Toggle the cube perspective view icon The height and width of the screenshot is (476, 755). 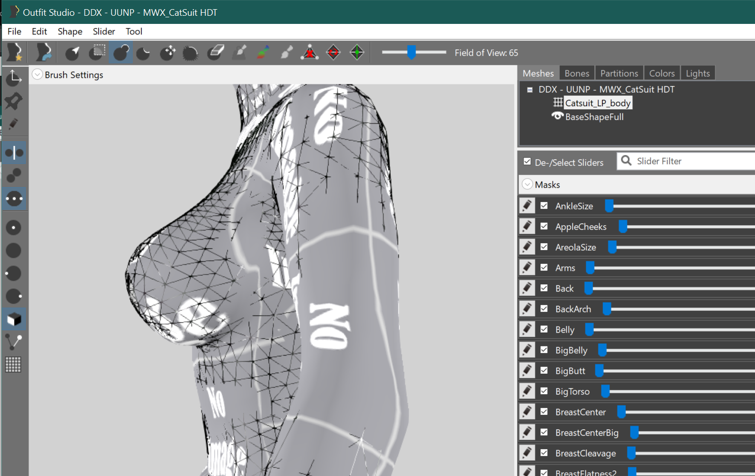tap(14, 319)
